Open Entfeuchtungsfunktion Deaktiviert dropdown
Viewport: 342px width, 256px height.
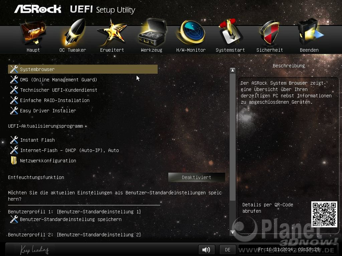coord(196,177)
